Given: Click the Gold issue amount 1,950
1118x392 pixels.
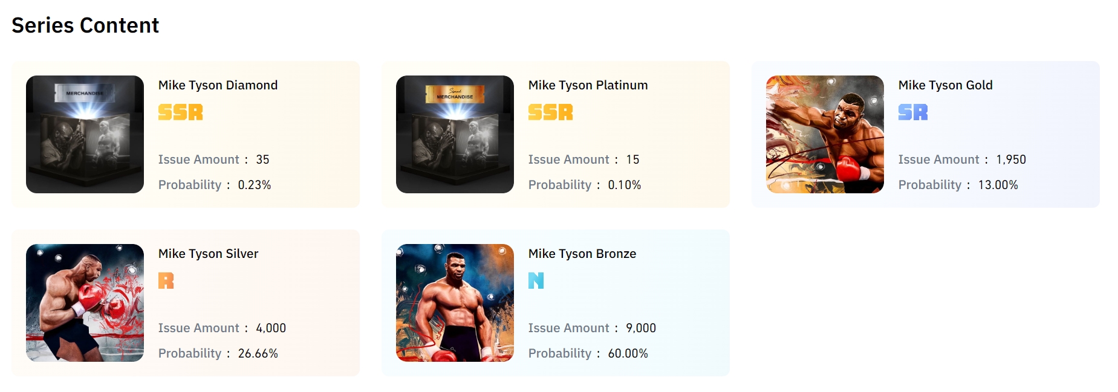Looking at the screenshot, I should 1011,159.
